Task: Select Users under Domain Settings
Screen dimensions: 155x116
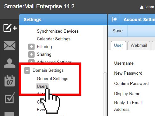Action: tap(42, 86)
